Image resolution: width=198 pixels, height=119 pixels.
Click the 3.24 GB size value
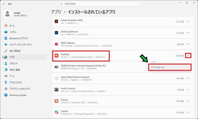pyautogui.click(x=180, y=33)
